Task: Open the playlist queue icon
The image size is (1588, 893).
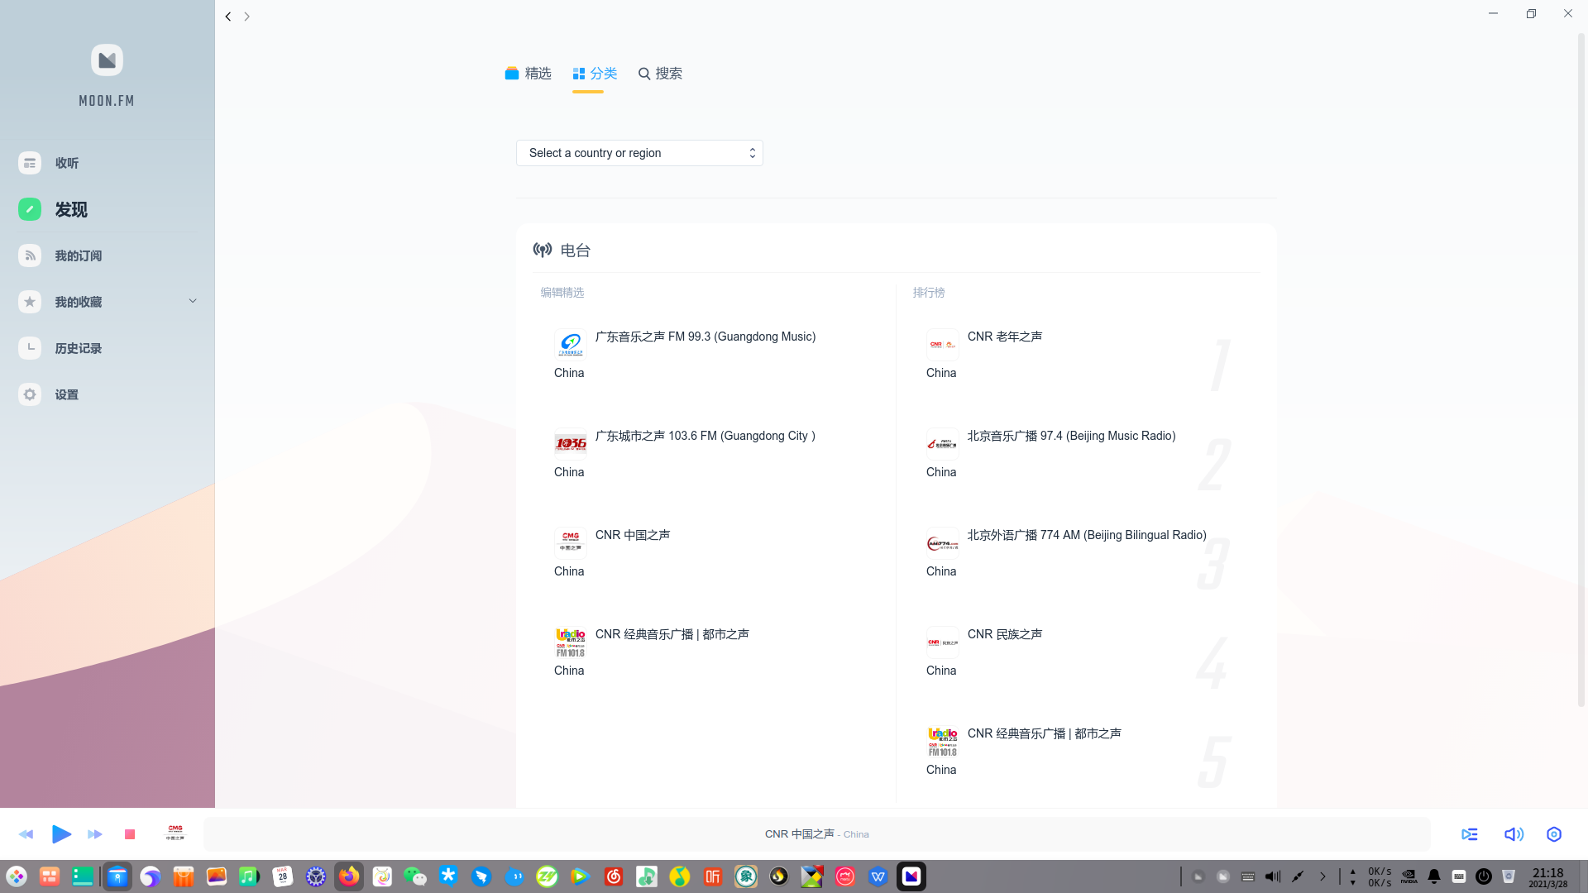Action: pos(1470,834)
